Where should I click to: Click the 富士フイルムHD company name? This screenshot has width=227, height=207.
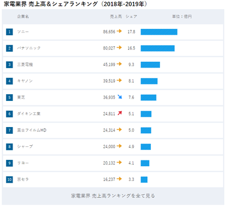pyautogui.click(x=32, y=130)
